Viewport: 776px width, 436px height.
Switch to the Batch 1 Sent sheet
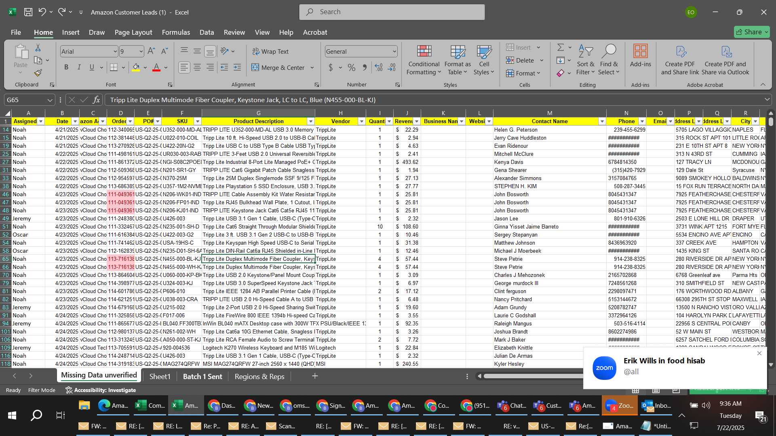click(202, 376)
